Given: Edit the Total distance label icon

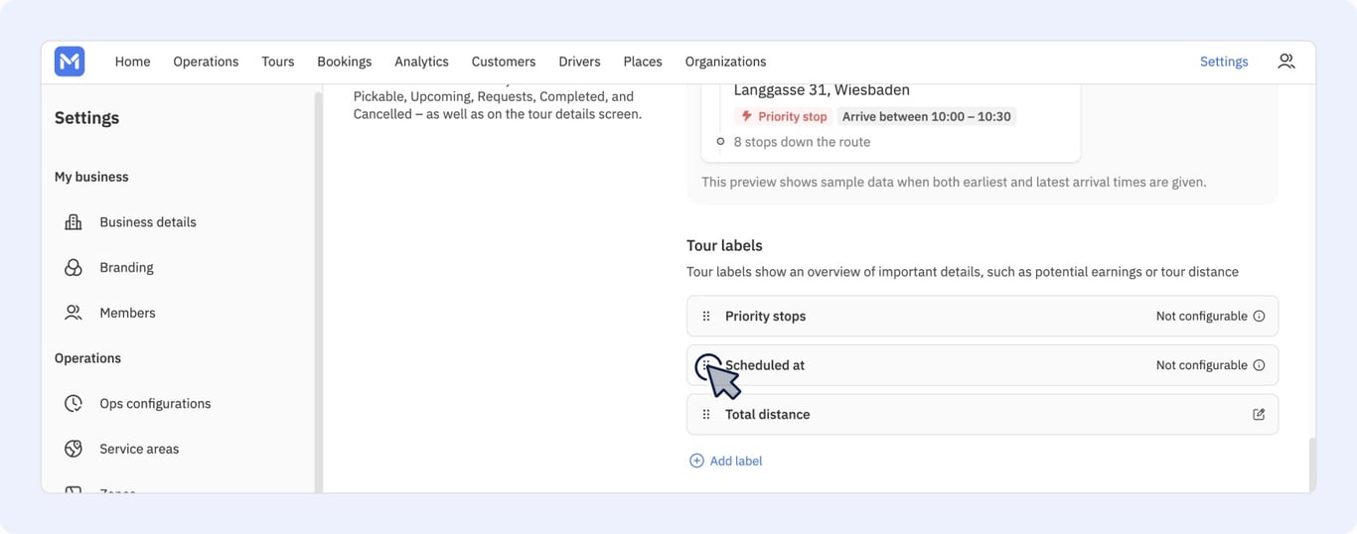Looking at the screenshot, I should tap(1259, 415).
